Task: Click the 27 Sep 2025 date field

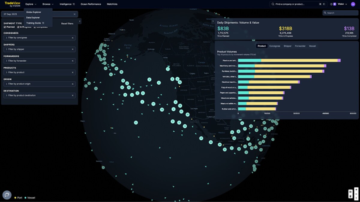Action: [40, 14]
